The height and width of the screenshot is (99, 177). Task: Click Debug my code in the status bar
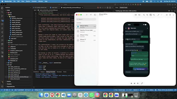coord(39,90)
